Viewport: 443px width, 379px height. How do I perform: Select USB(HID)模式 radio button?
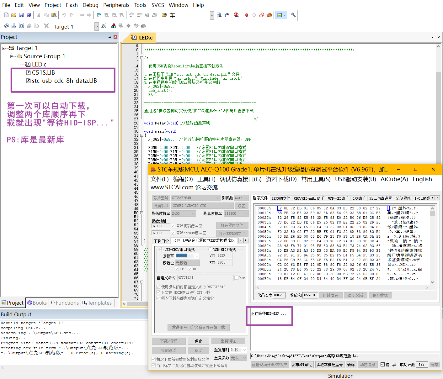click(x=210, y=250)
